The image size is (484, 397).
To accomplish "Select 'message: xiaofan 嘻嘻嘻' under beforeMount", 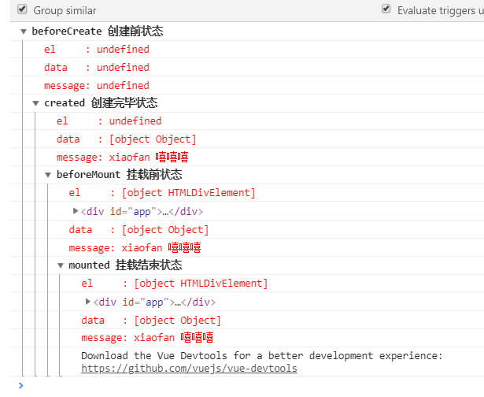I will [135, 248].
